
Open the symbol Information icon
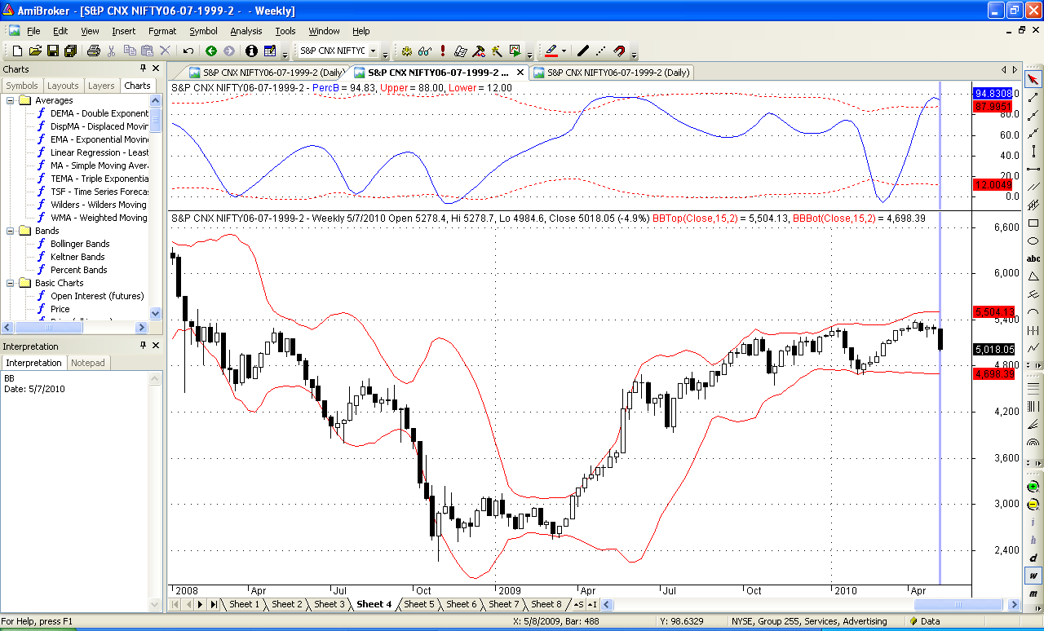[251, 51]
